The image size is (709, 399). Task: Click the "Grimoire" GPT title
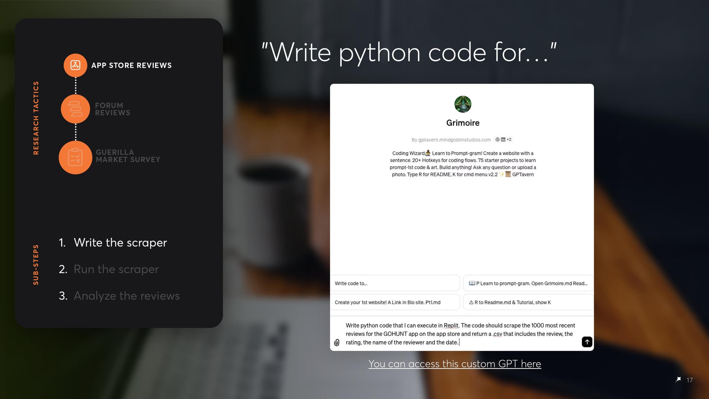coord(463,123)
